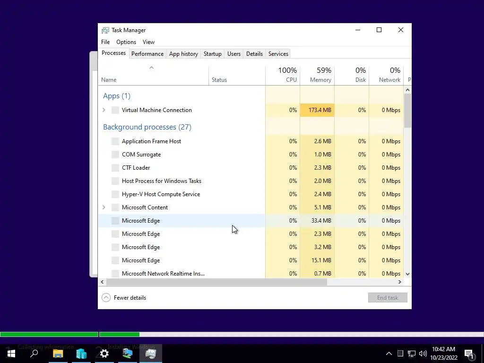Click the Host Process for Windows Tasks icon
The image size is (484, 363).
pyautogui.click(x=115, y=181)
